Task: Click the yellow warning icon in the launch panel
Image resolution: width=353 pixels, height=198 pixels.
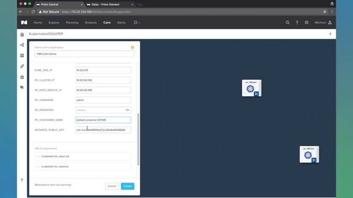Action: click(132, 47)
